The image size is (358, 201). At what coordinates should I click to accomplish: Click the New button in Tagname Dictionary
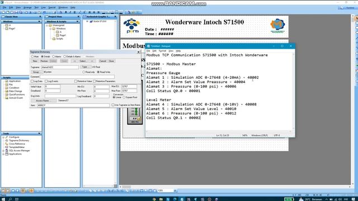coord(35,61)
